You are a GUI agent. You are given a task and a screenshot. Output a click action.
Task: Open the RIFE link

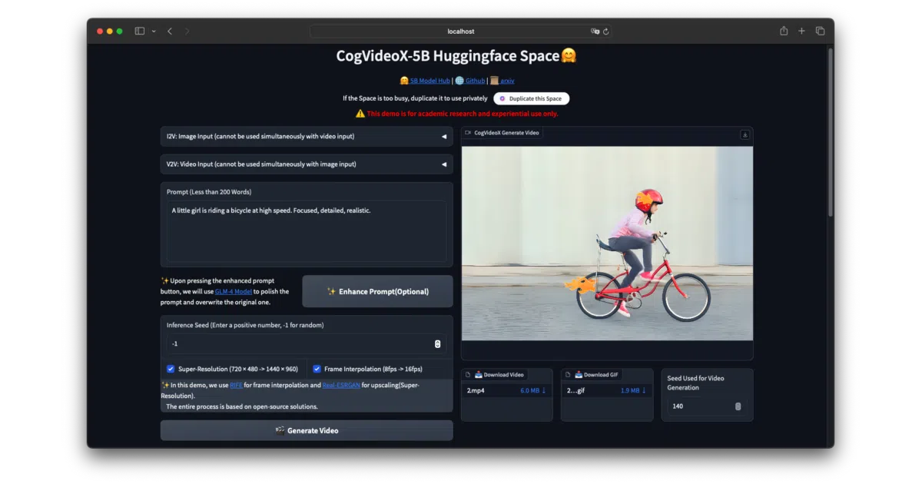coord(236,386)
